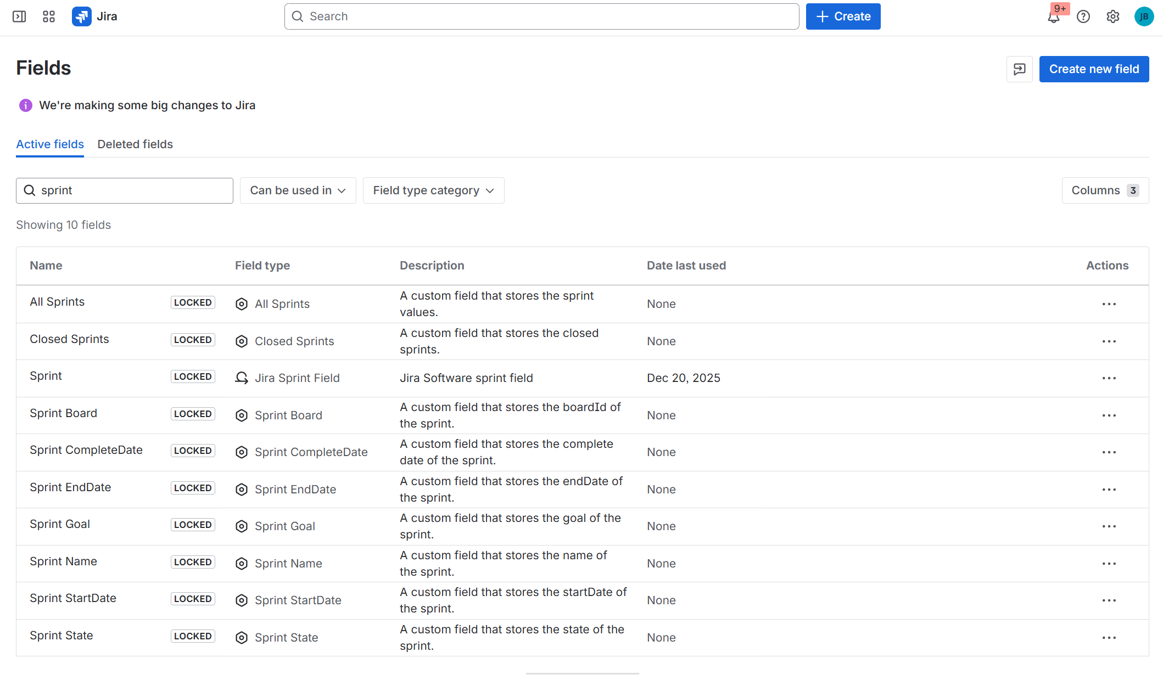
Task: Open the help question mark icon
Action: click(x=1083, y=16)
